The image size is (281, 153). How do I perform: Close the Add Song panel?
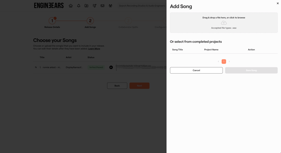(278, 3)
